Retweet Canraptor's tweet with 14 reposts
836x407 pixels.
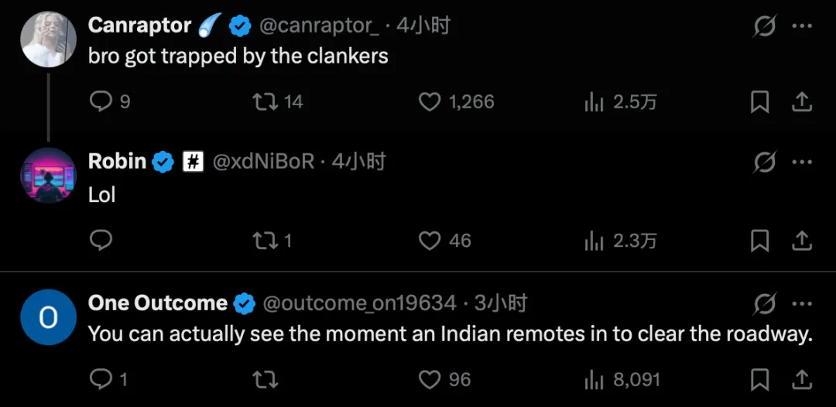point(266,101)
